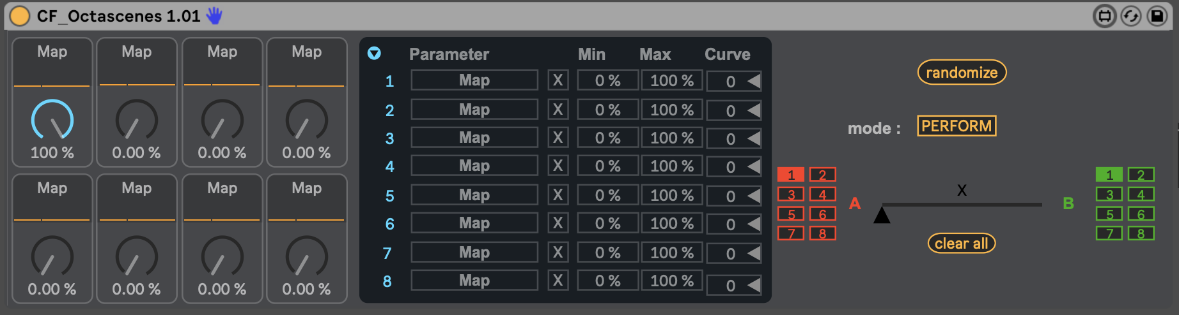Click the Max 100 % field for row 7

(671, 253)
